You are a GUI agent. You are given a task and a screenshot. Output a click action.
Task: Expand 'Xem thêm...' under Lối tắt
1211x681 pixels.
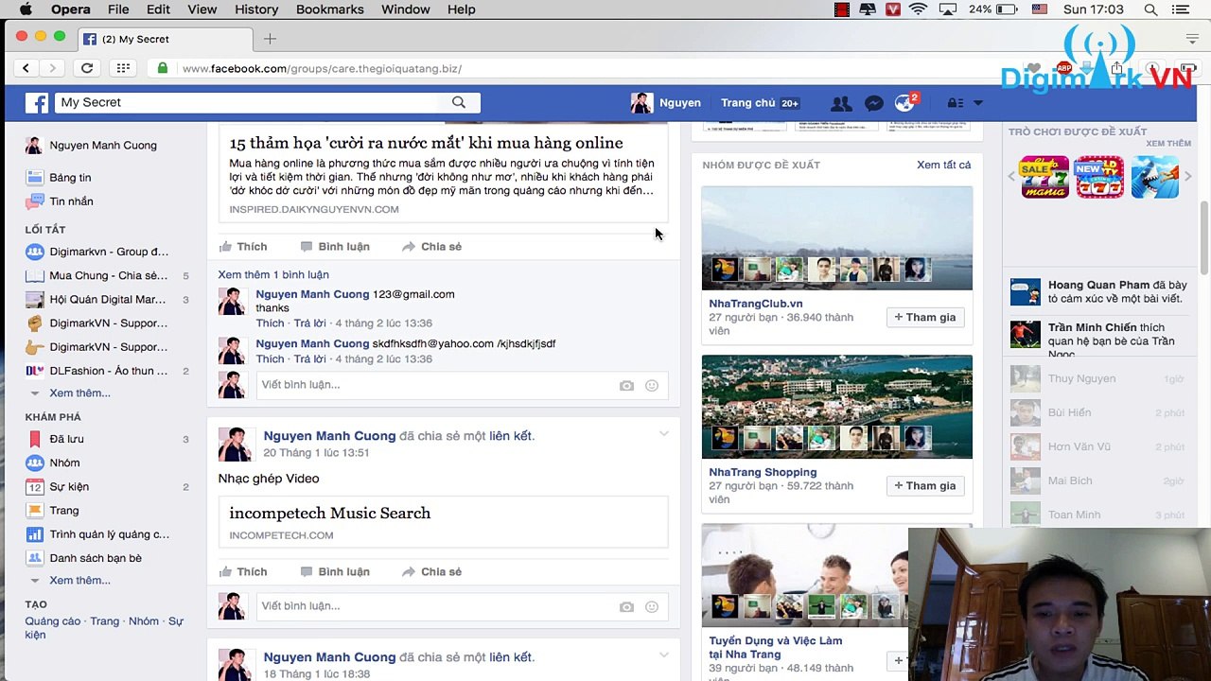coord(79,393)
